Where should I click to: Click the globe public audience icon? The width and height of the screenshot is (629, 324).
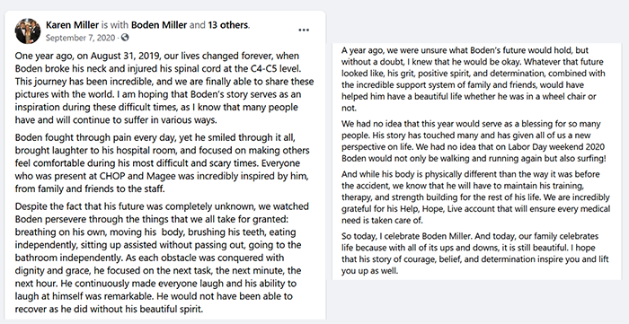(x=125, y=38)
